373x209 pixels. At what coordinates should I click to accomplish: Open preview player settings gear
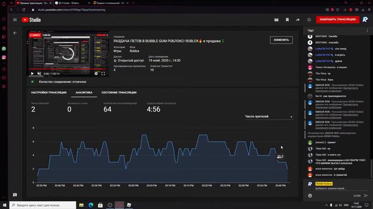click(x=96, y=74)
